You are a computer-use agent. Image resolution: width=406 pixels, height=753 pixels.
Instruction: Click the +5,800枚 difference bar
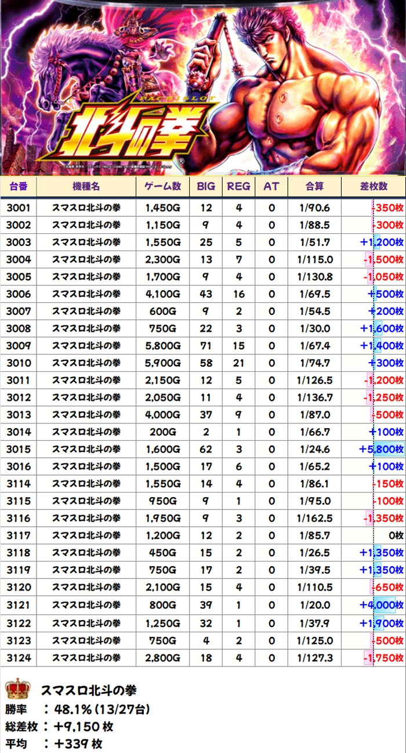point(382,450)
